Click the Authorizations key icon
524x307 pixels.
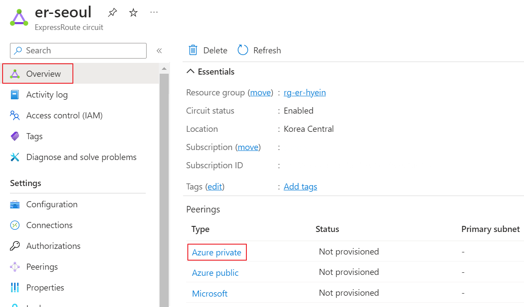tap(15, 246)
